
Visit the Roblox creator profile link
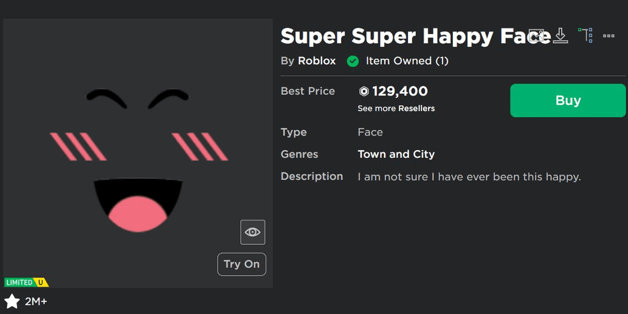(x=317, y=61)
